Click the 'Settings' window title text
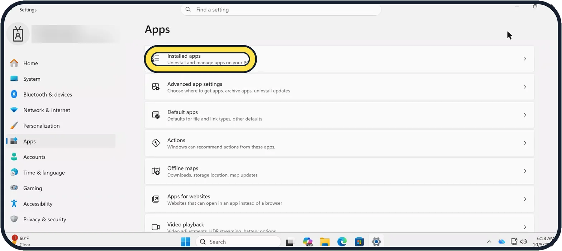 (28, 10)
